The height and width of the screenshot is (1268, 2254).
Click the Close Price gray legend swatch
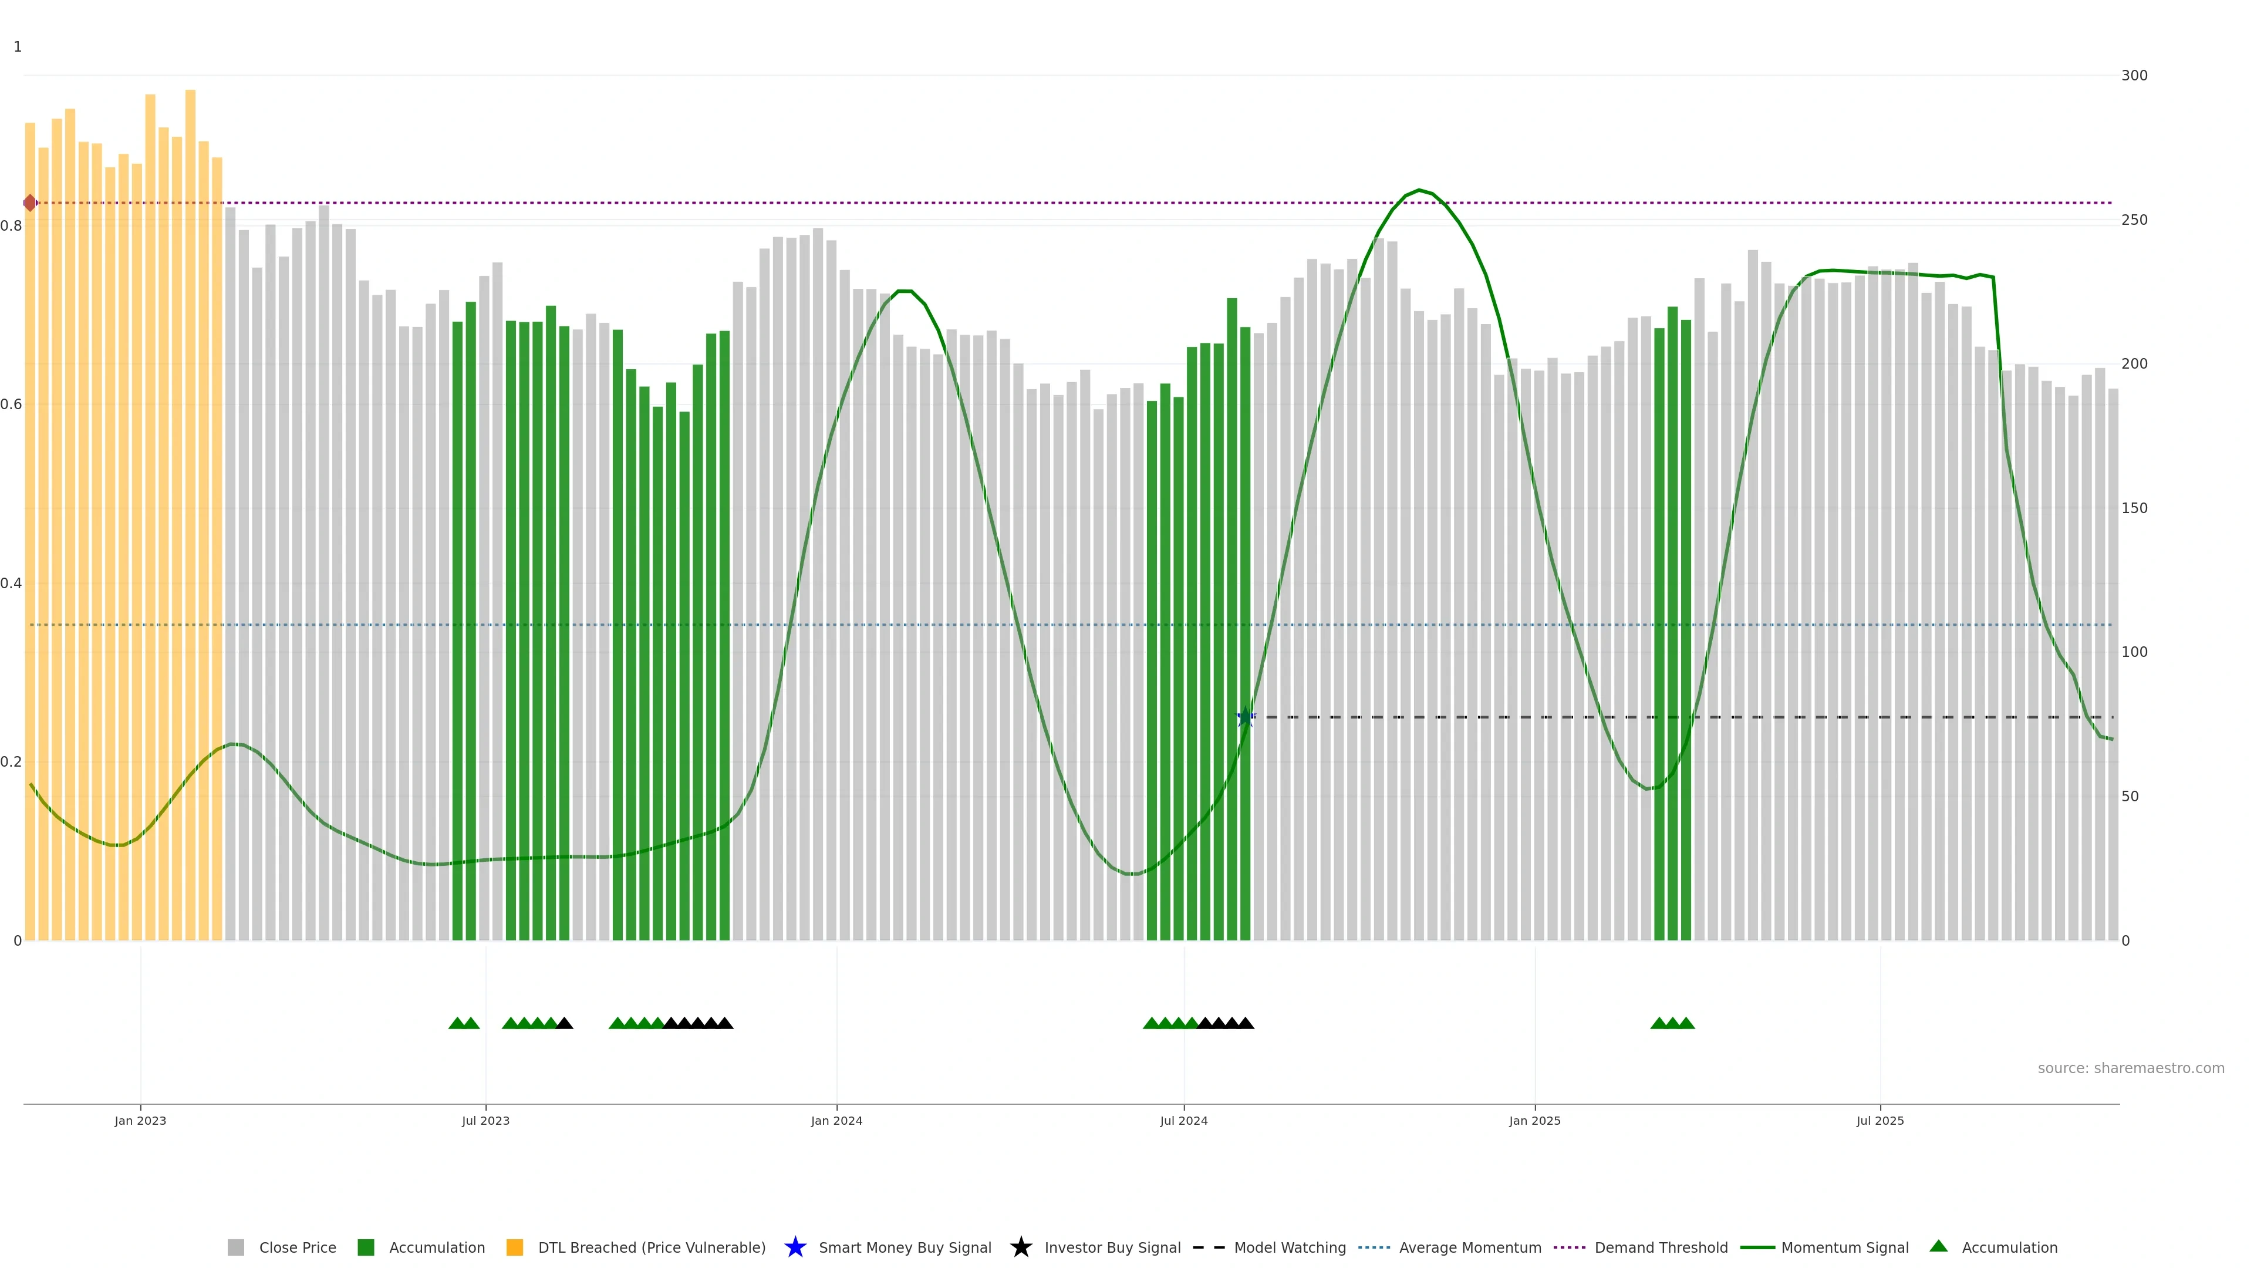pos(235,1248)
